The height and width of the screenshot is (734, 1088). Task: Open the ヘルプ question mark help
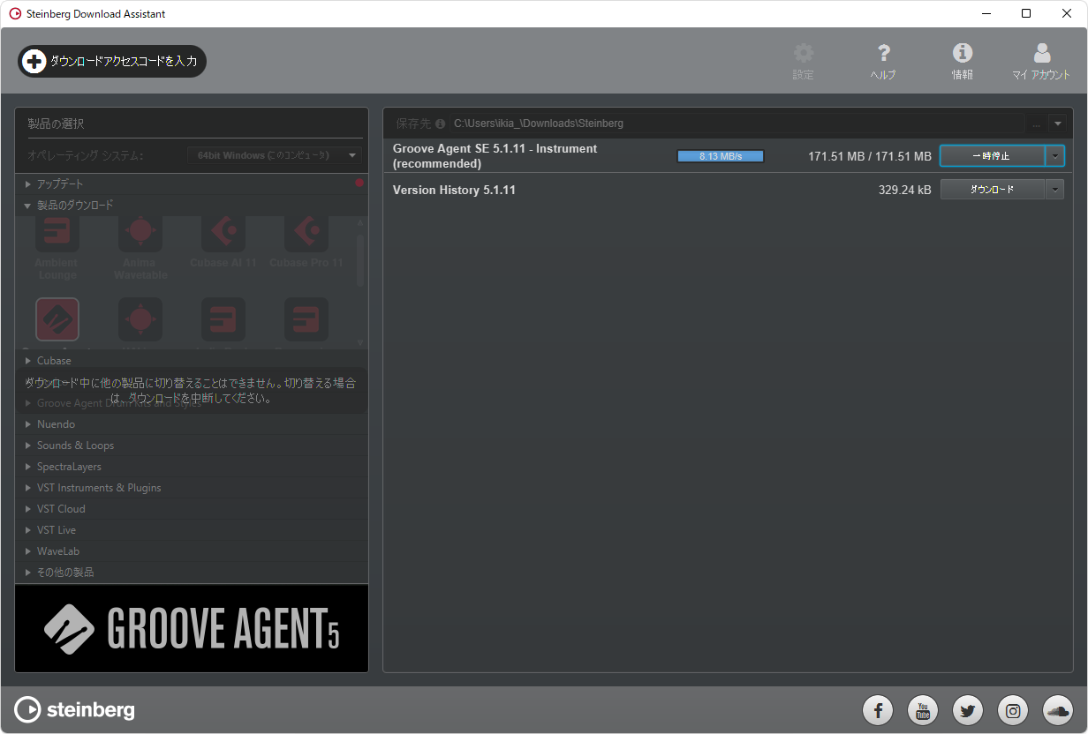883,62
